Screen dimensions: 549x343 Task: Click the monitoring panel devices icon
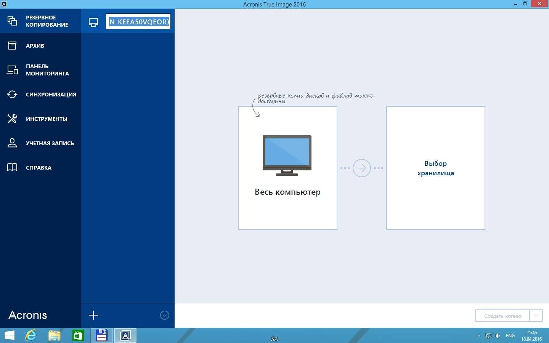click(x=12, y=70)
